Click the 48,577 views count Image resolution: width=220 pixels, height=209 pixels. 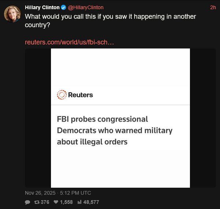pyautogui.click(x=91, y=202)
